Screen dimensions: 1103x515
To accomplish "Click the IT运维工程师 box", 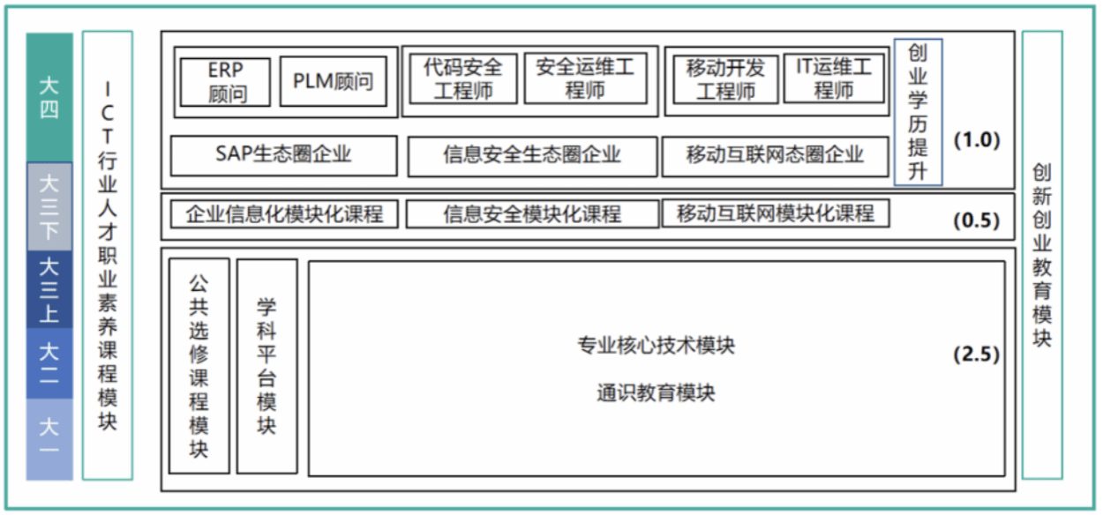I will point(833,78).
